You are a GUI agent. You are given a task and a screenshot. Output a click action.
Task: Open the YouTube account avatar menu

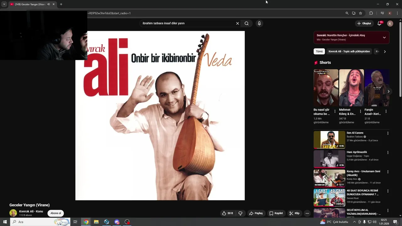[x=390, y=24]
